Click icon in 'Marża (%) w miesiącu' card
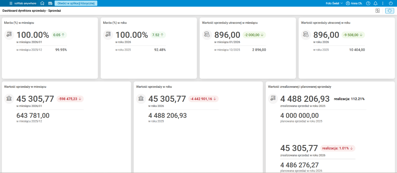397x173 pixels. pyautogui.click(x=9, y=35)
